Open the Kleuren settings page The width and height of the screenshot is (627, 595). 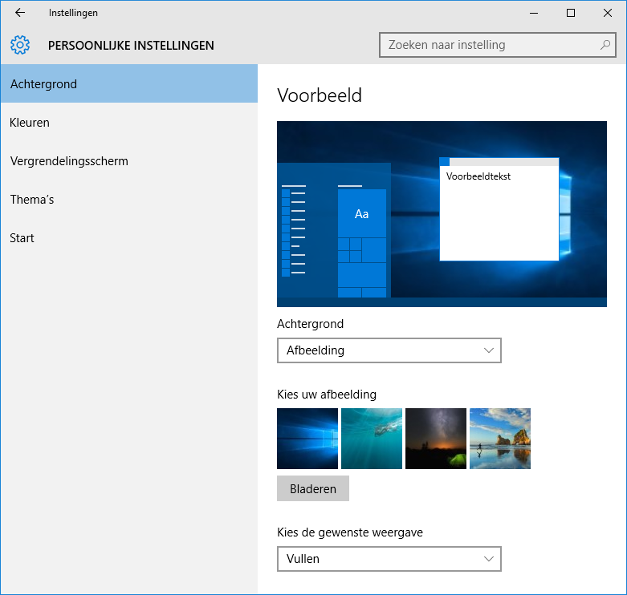coord(30,123)
